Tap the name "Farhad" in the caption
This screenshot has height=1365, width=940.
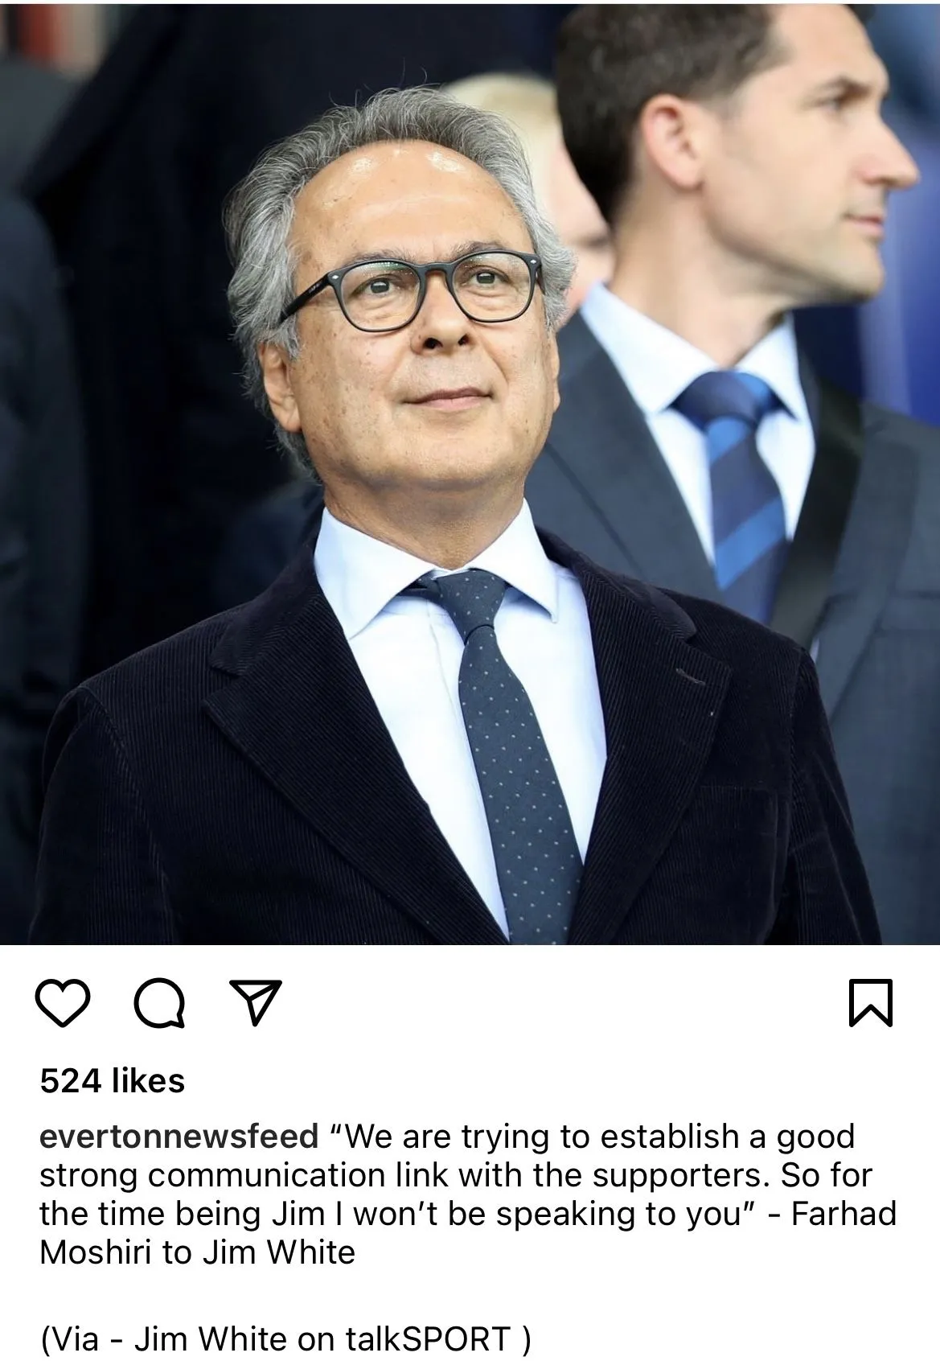coord(844,1214)
